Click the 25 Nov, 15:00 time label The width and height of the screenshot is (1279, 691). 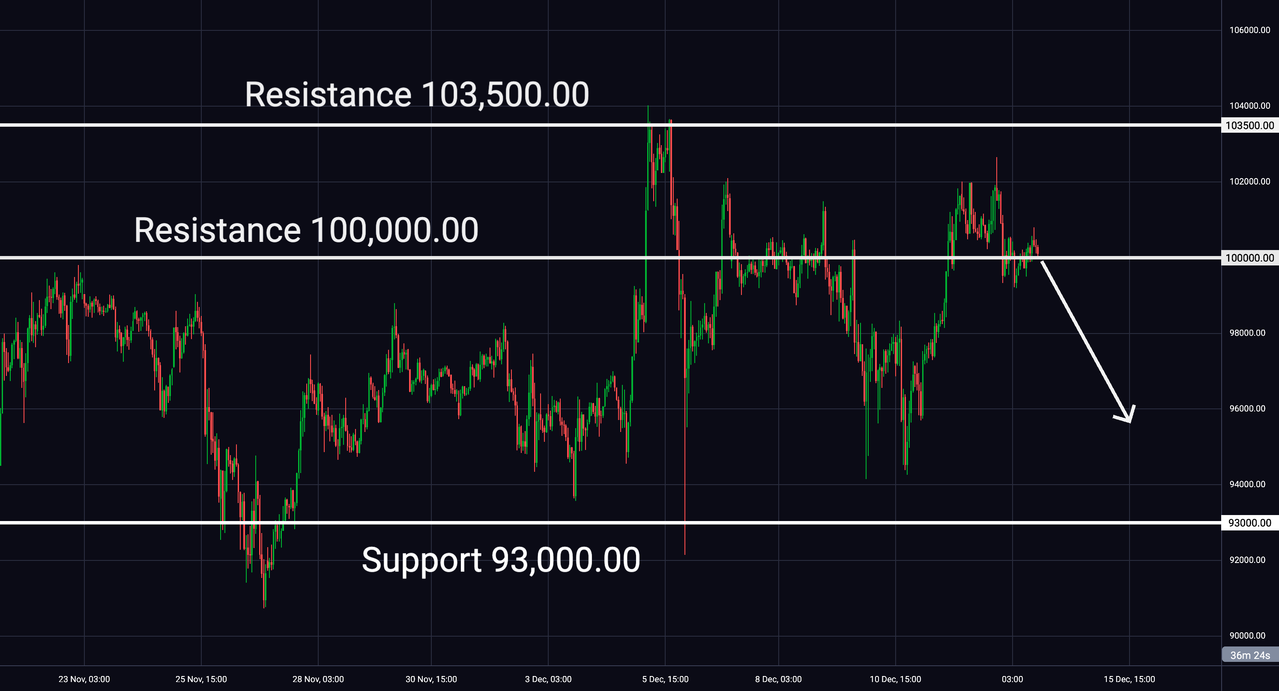pyautogui.click(x=201, y=679)
